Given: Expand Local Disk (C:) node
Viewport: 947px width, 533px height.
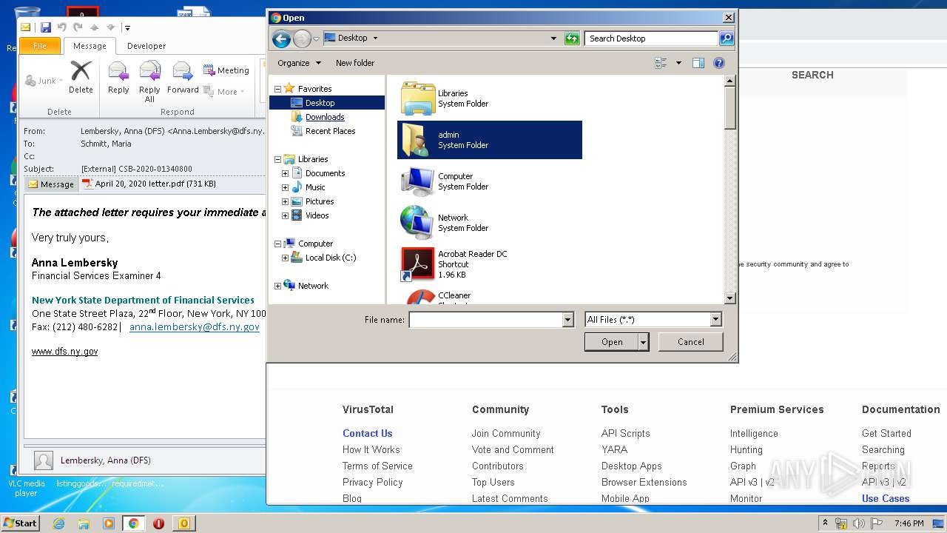Looking at the screenshot, I should 285,258.
